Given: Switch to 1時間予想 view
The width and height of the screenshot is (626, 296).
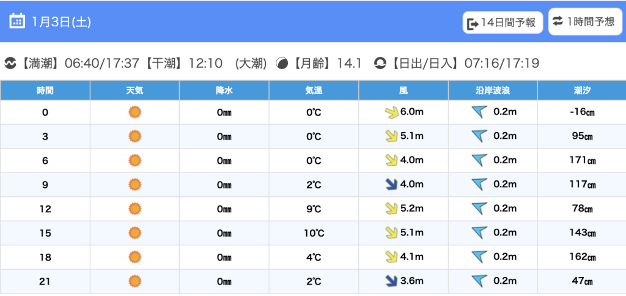Looking at the screenshot, I should coord(585,22).
